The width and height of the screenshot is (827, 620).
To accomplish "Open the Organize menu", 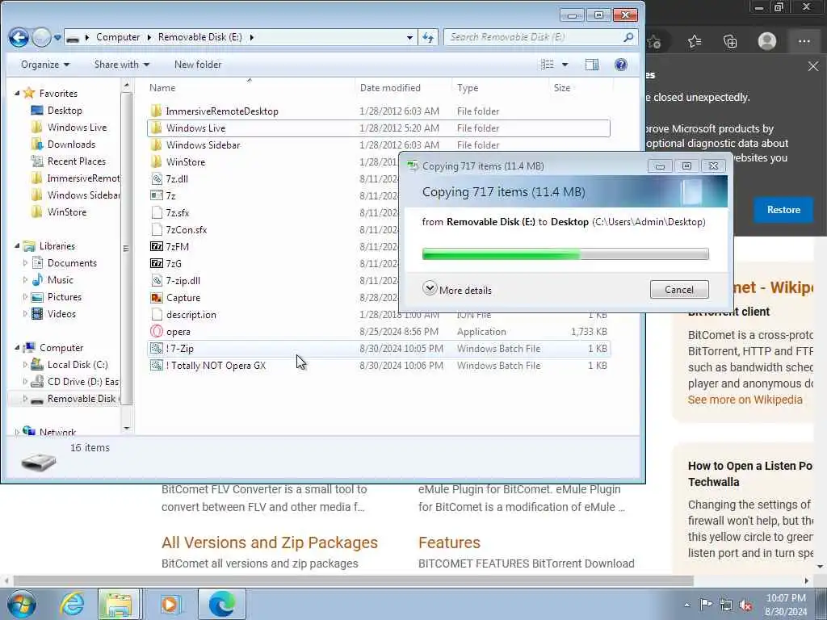I will tap(45, 65).
